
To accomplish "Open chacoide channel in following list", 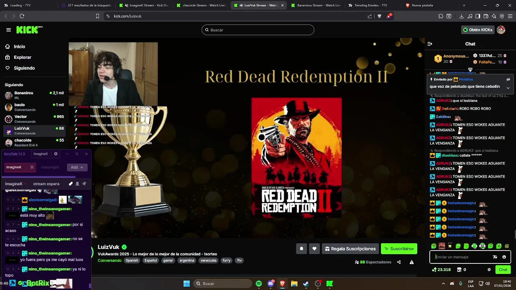I will click(34, 143).
